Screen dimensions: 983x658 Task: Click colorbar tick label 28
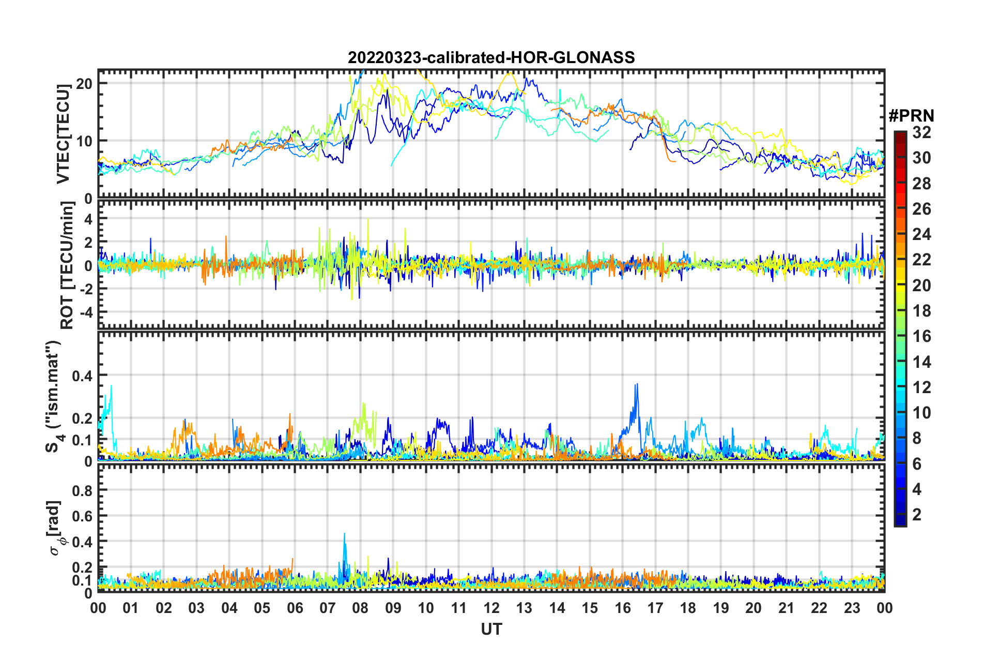click(x=922, y=184)
